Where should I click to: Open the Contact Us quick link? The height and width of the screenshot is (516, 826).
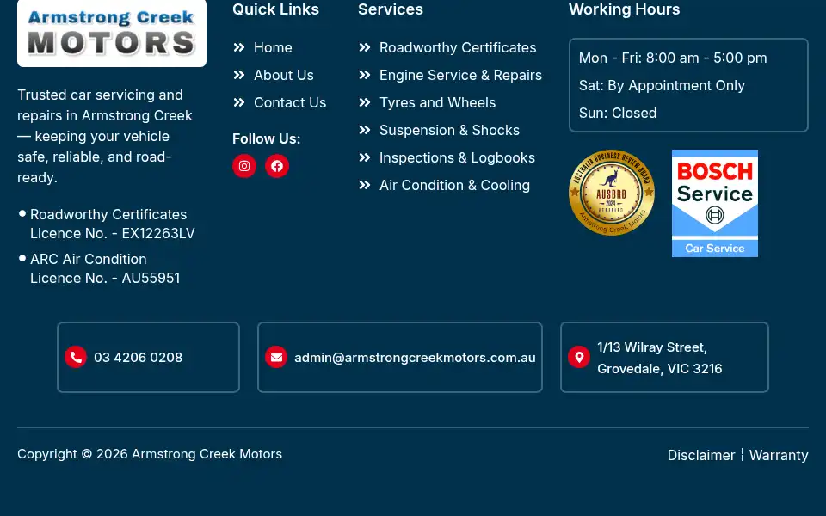tap(290, 102)
